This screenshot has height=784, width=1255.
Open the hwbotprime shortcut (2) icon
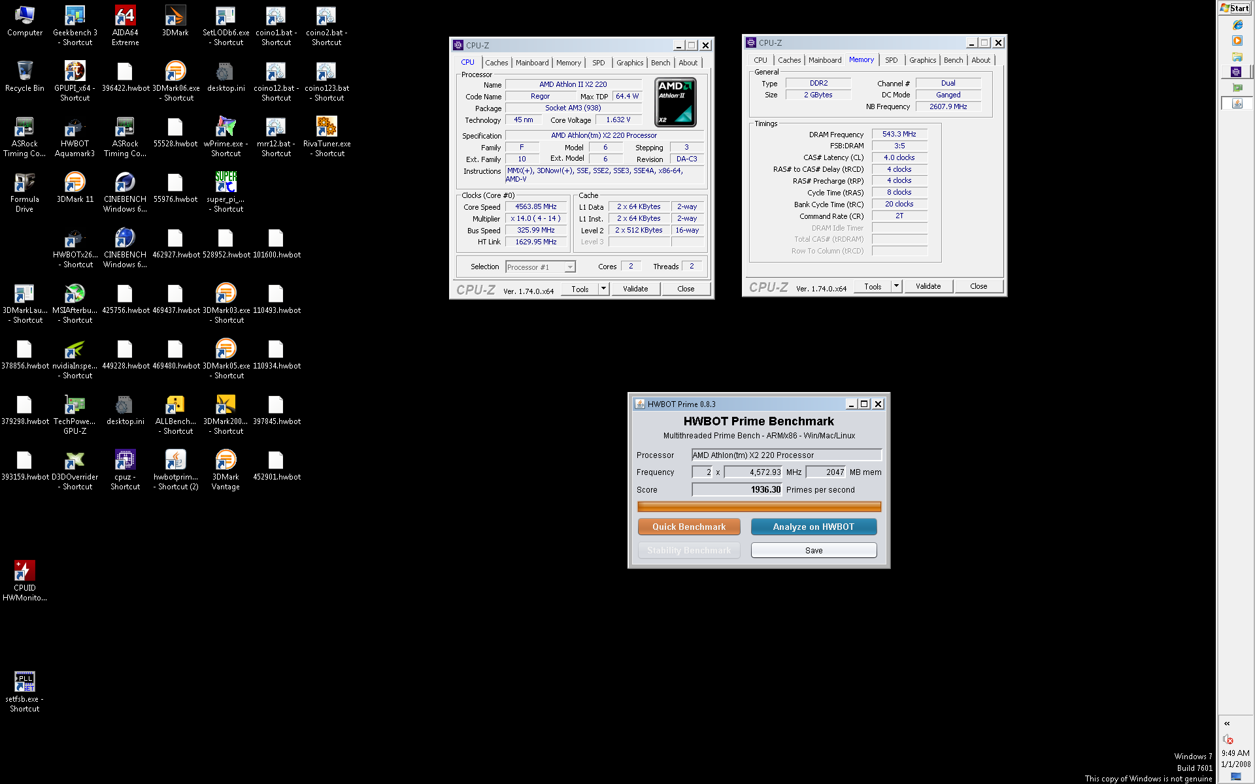(x=175, y=470)
